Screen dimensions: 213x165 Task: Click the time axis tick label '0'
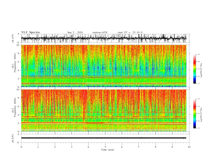point(21,147)
